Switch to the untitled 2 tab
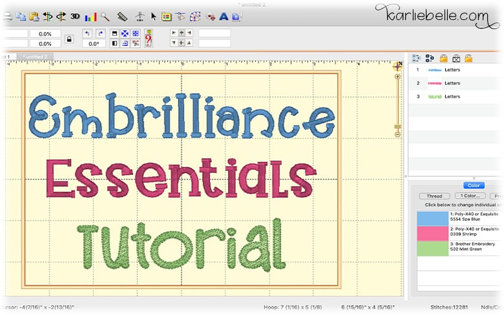Screen dimensions: 504x315 [x=35, y=56]
